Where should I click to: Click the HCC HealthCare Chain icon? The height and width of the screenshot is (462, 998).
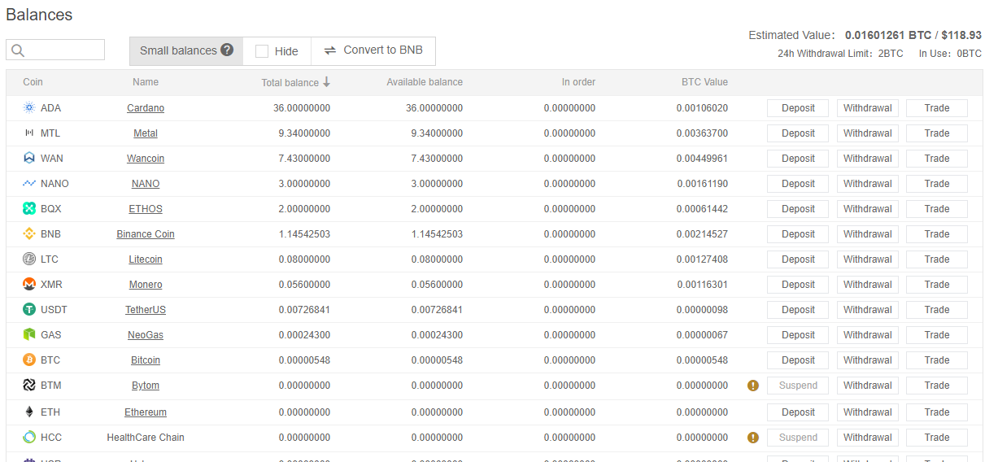(x=29, y=438)
